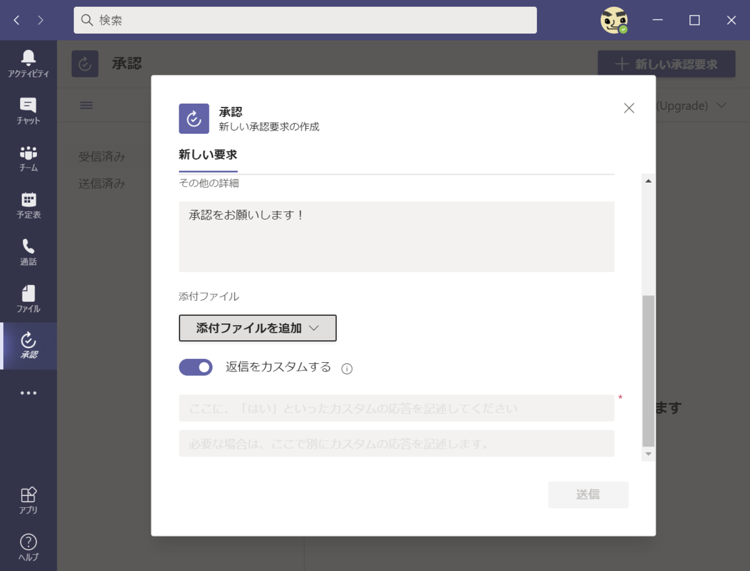This screenshot has width=750, height=571.
Task: Click the 新しい承認要求 button
Action: (666, 64)
